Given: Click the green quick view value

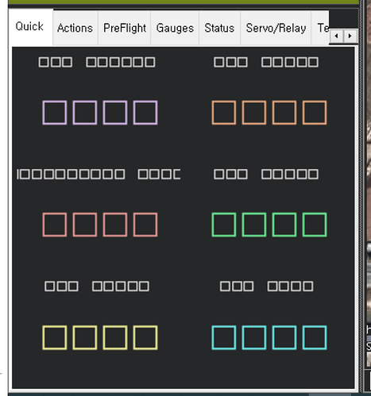Looking at the screenshot, I should 269,225.
